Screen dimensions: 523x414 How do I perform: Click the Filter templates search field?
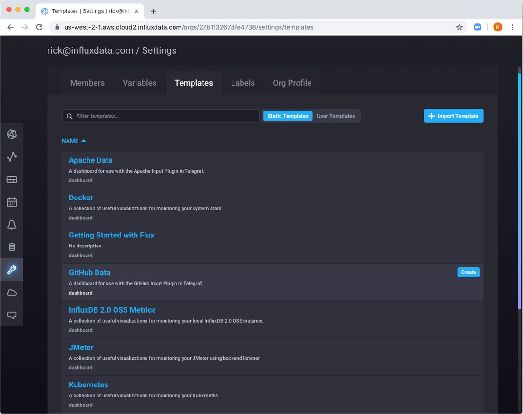[x=162, y=116]
